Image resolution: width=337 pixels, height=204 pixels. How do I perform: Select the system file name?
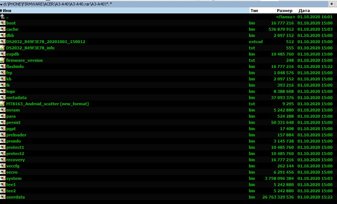tap(14, 178)
